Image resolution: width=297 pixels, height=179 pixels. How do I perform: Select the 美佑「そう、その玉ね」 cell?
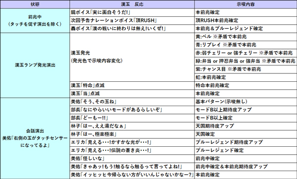point(132,102)
